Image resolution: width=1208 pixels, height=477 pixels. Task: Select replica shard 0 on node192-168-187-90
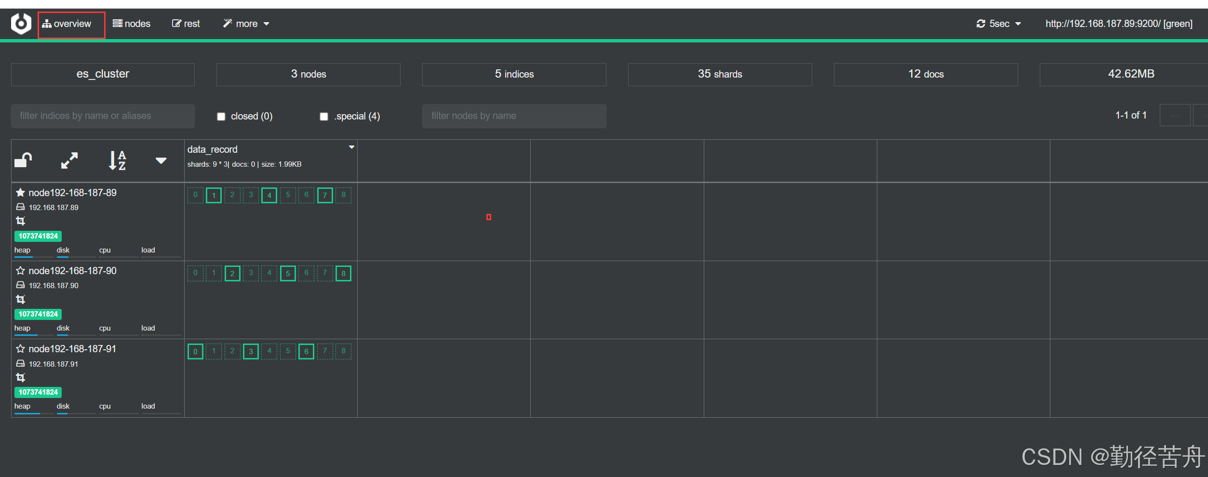[x=195, y=273]
